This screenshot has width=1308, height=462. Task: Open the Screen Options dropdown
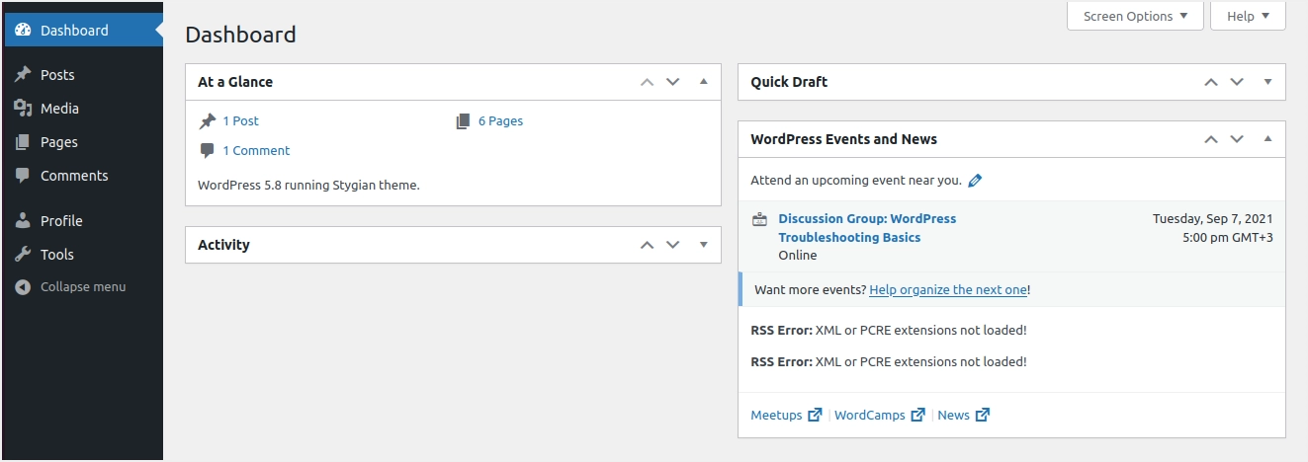[1135, 16]
